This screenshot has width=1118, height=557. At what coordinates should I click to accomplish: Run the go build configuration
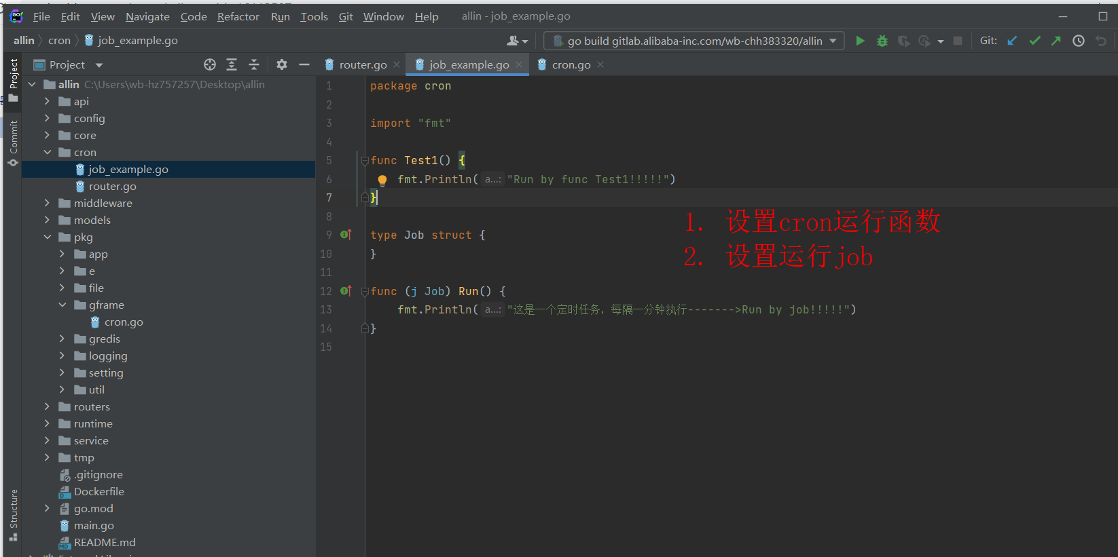860,41
